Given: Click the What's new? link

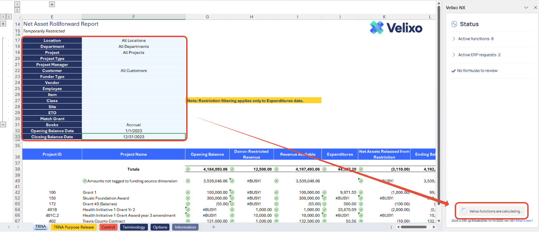Looking at the screenshot, I should click(524, 221).
